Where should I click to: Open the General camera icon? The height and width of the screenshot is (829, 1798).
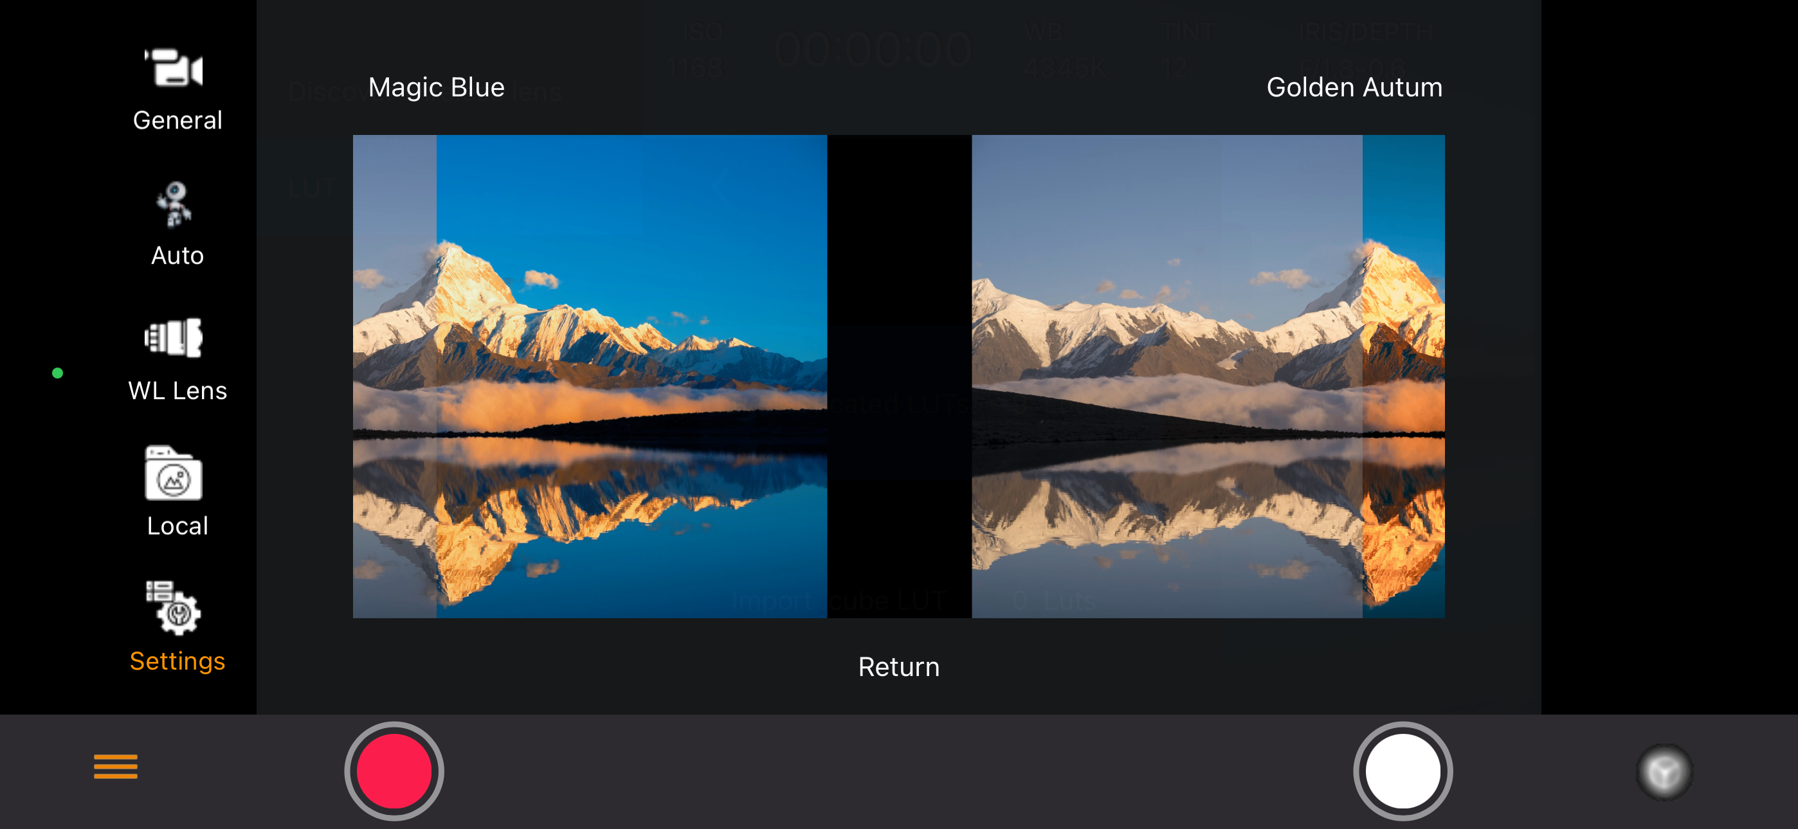pyautogui.click(x=174, y=67)
